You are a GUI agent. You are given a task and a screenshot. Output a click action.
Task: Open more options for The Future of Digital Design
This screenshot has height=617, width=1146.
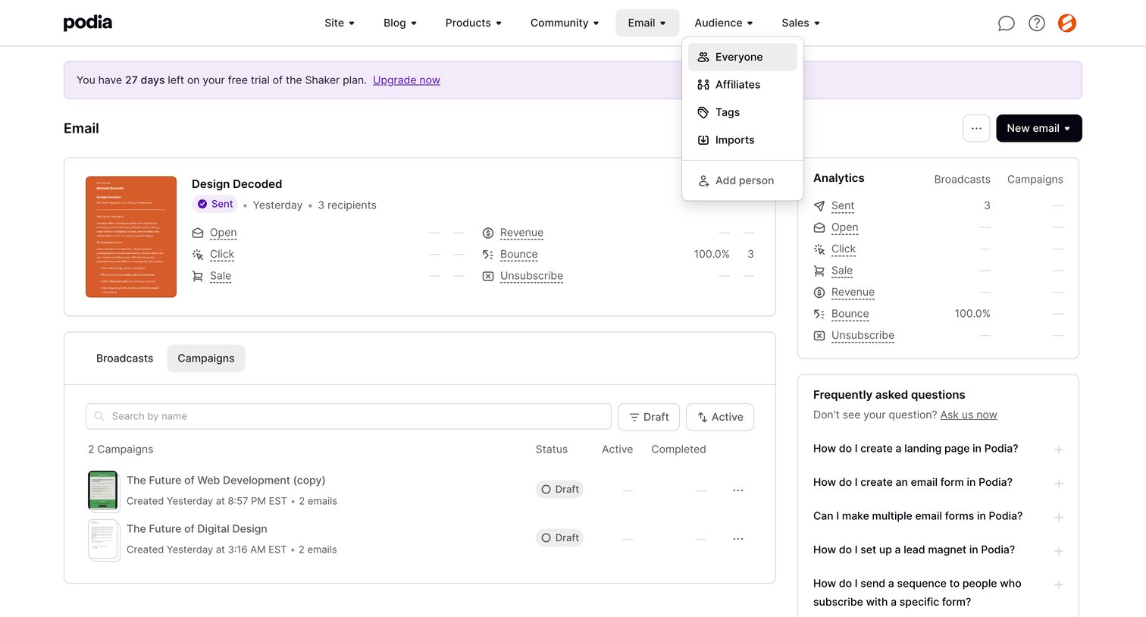(738, 539)
